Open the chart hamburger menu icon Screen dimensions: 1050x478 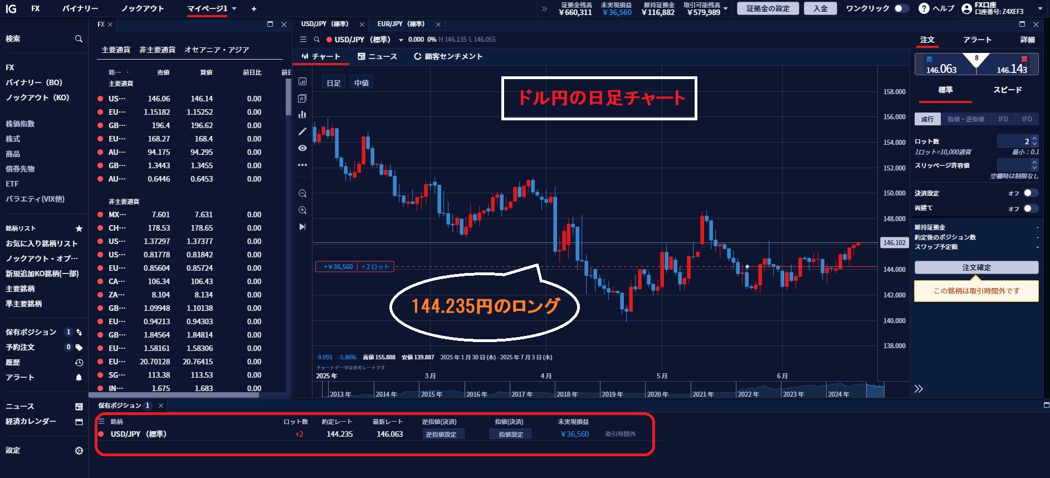(x=303, y=40)
